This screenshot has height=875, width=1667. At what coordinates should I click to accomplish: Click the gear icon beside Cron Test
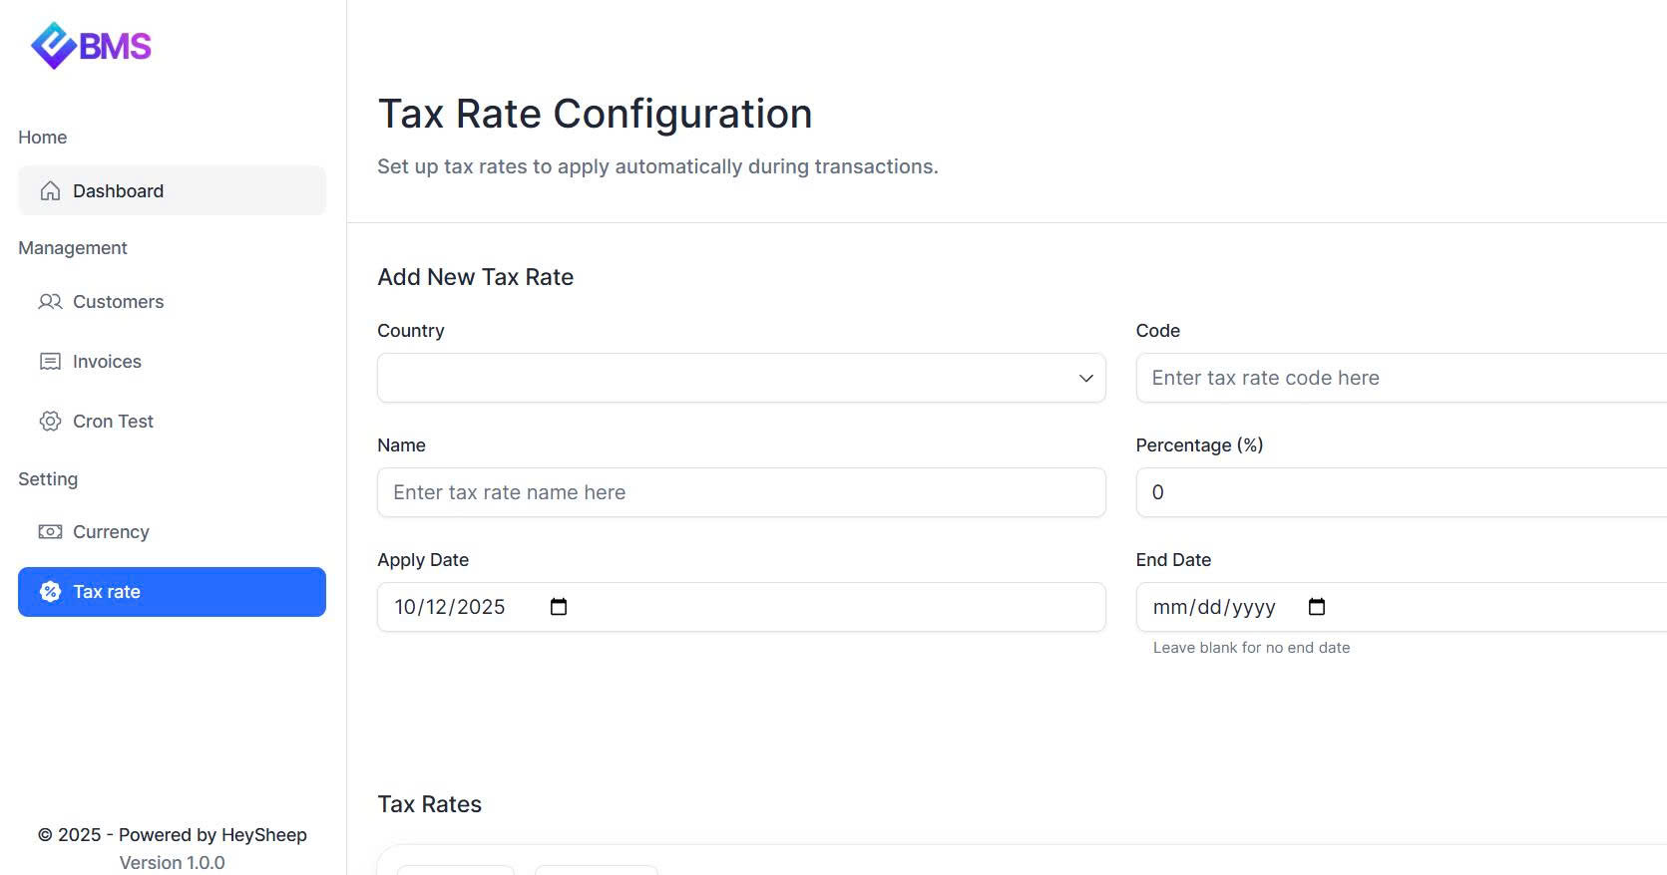50,422
